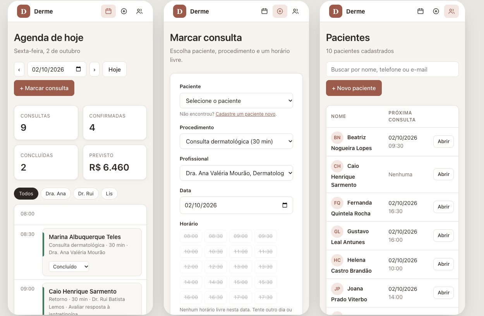Click Confirmadas 4 stat card
The width and height of the screenshot is (484, 316).
[x=115, y=123]
